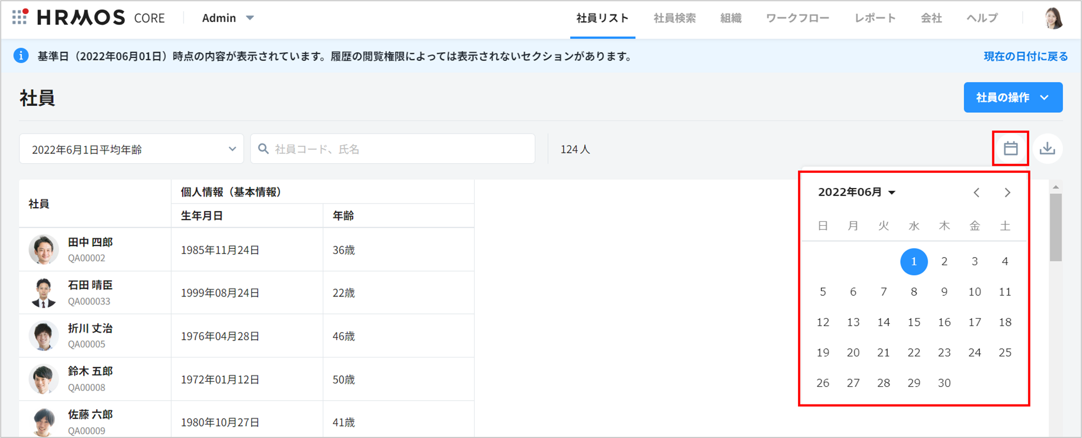Go to previous month in calendar

tap(976, 193)
